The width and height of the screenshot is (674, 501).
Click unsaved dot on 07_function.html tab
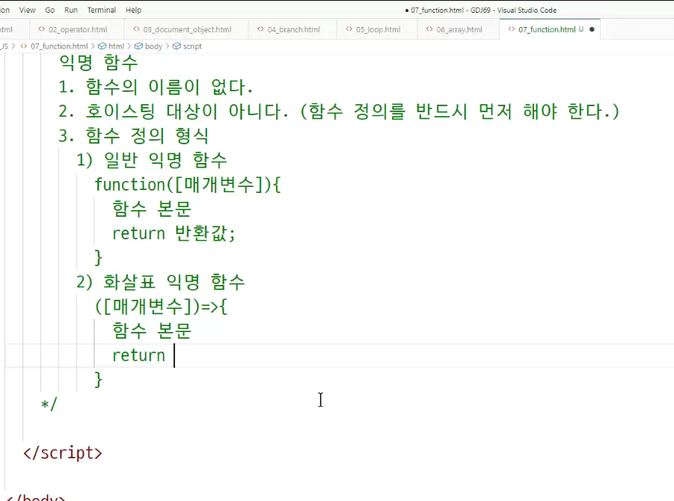tap(592, 30)
